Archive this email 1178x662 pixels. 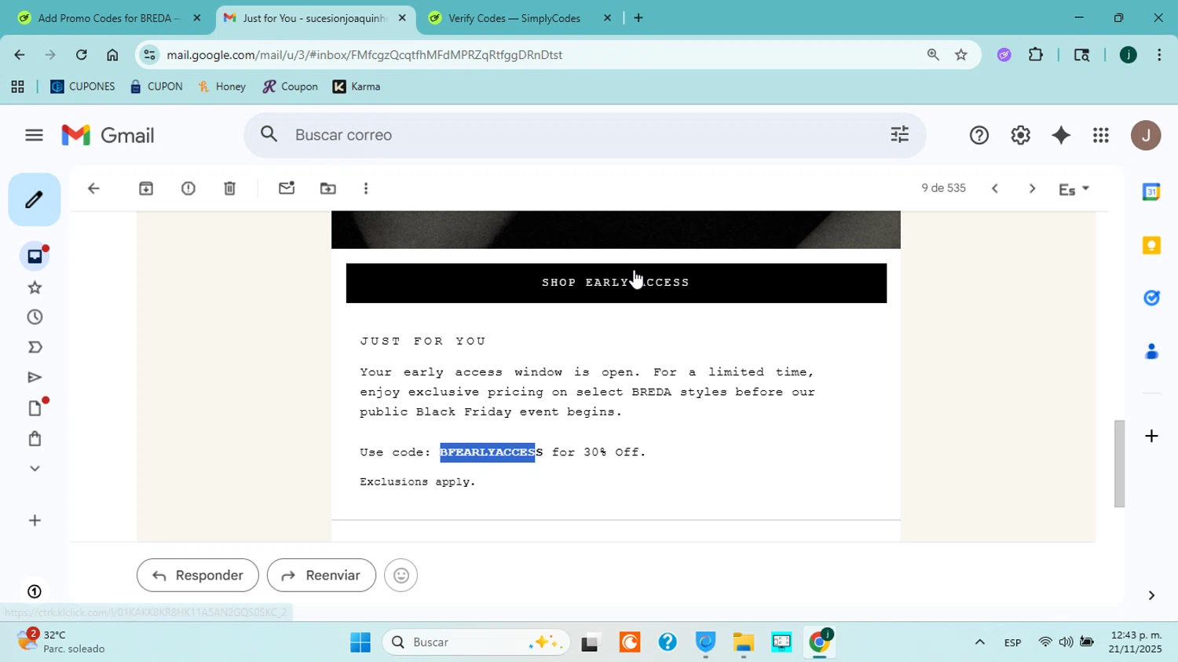click(146, 188)
